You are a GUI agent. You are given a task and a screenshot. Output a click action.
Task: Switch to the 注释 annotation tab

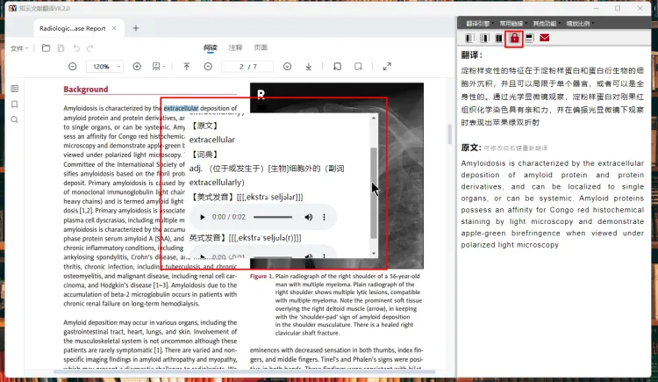235,47
